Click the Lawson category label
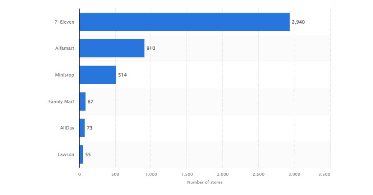This screenshot has width=373, height=195. 66,154
